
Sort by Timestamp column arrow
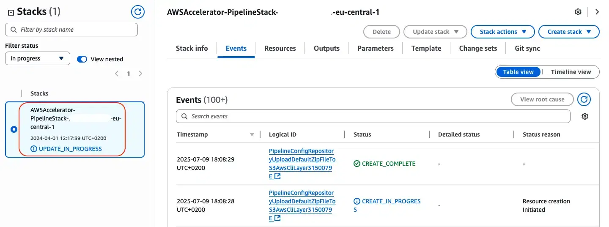coord(252,134)
